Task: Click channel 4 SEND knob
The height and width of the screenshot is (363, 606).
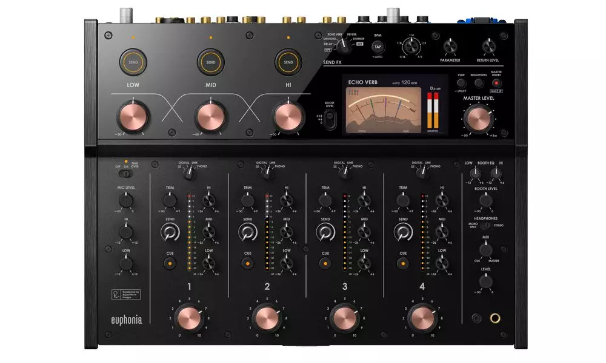Action: (403, 232)
